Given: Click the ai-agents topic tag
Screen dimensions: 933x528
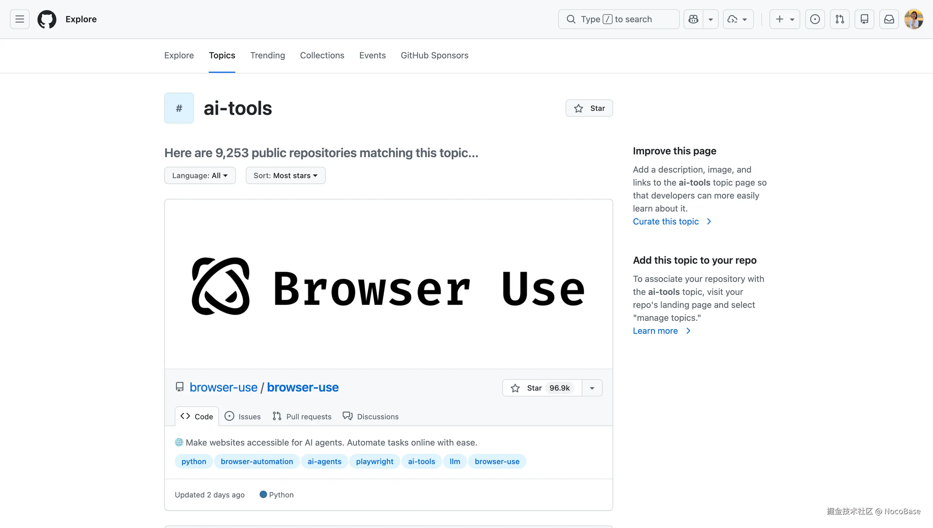Looking at the screenshot, I should pos(324,461).
